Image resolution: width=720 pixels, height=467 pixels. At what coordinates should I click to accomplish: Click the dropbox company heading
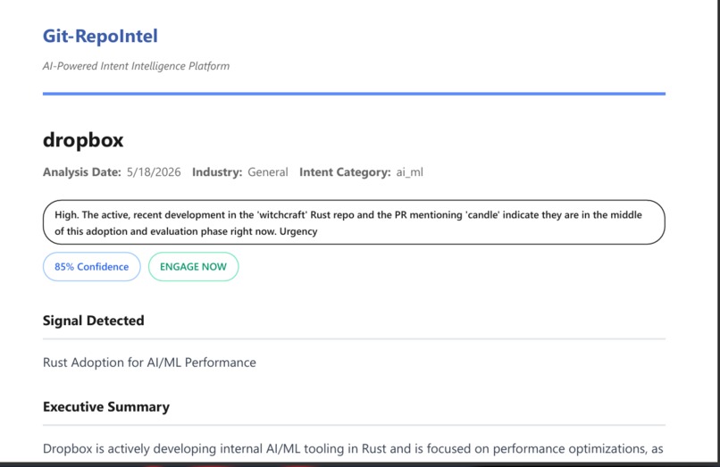click(x=83, y=140)
